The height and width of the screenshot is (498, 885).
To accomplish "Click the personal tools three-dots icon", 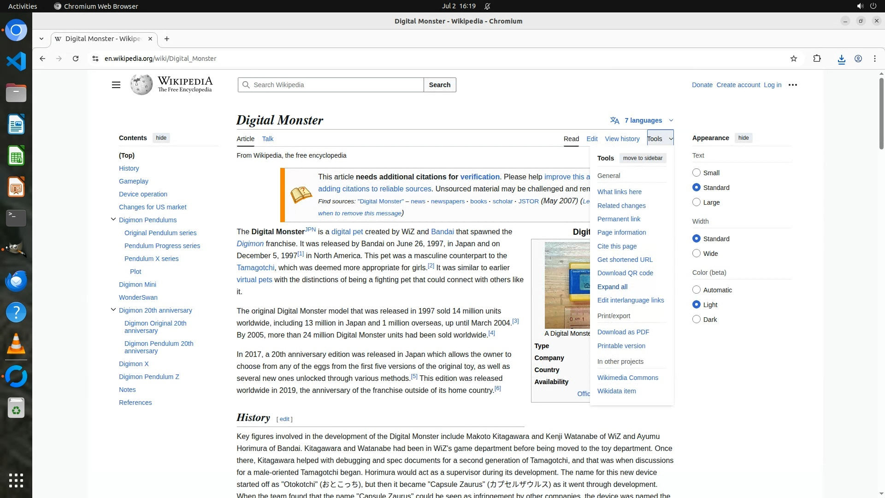I will click(x=792, y=85).
